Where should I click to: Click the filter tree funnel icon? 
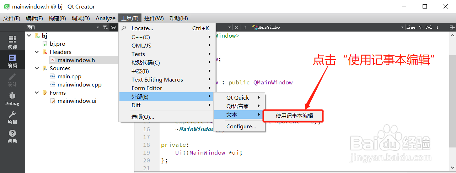tap(105, 27)
